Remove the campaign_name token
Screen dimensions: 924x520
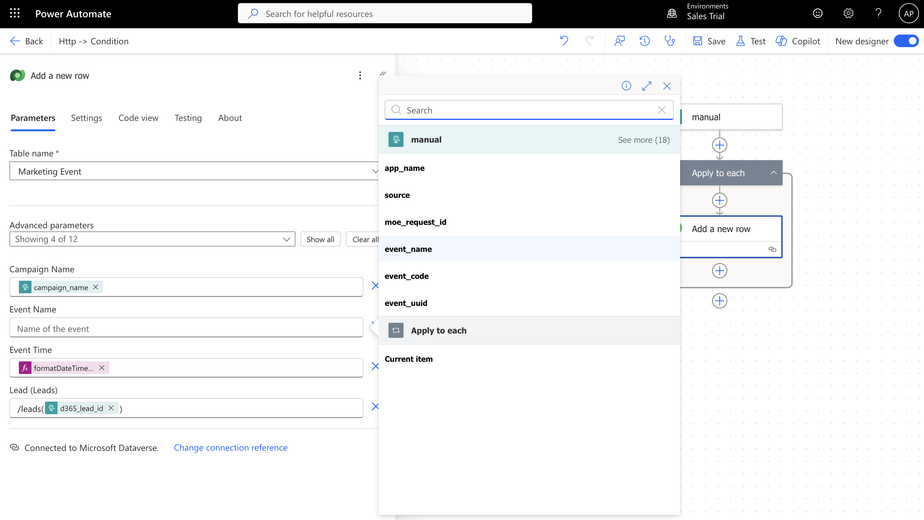(96, 287)
